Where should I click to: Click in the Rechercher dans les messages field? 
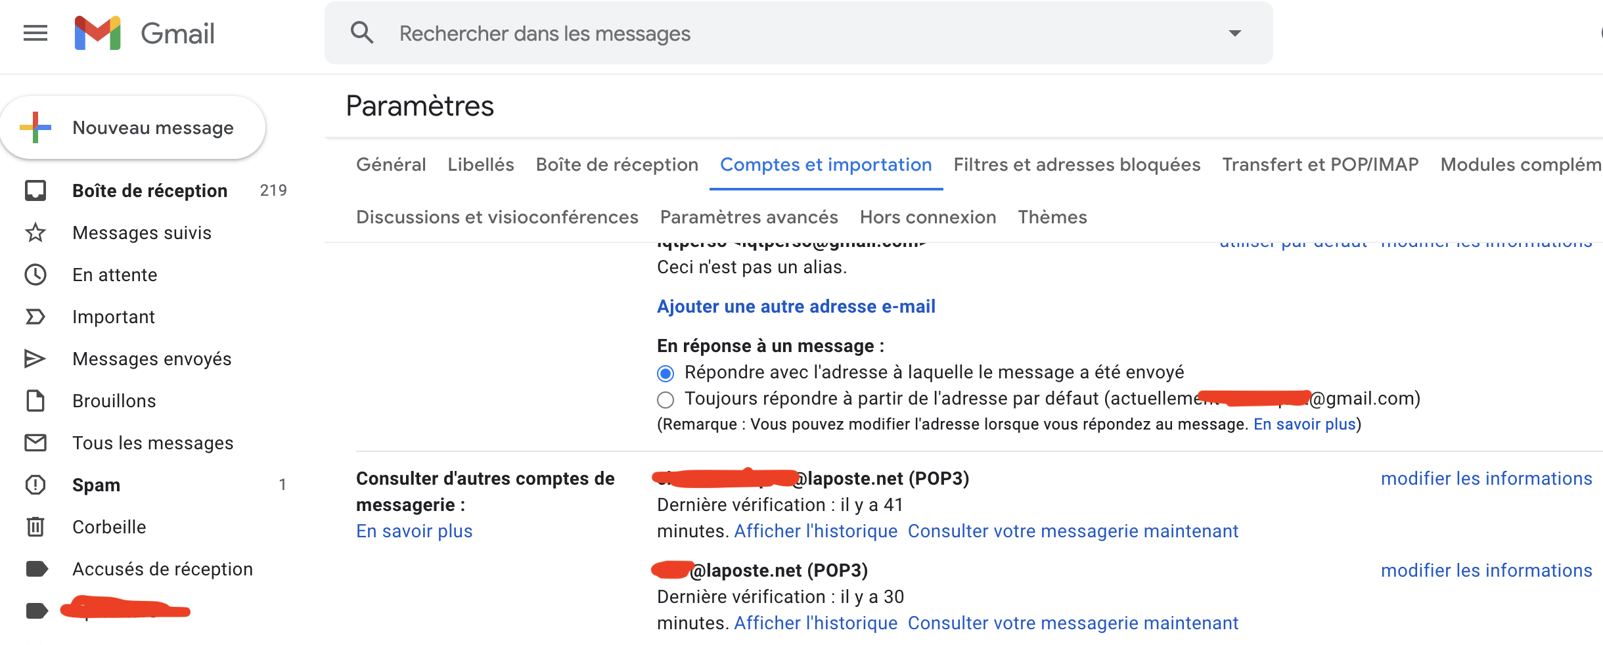point(788,33)
